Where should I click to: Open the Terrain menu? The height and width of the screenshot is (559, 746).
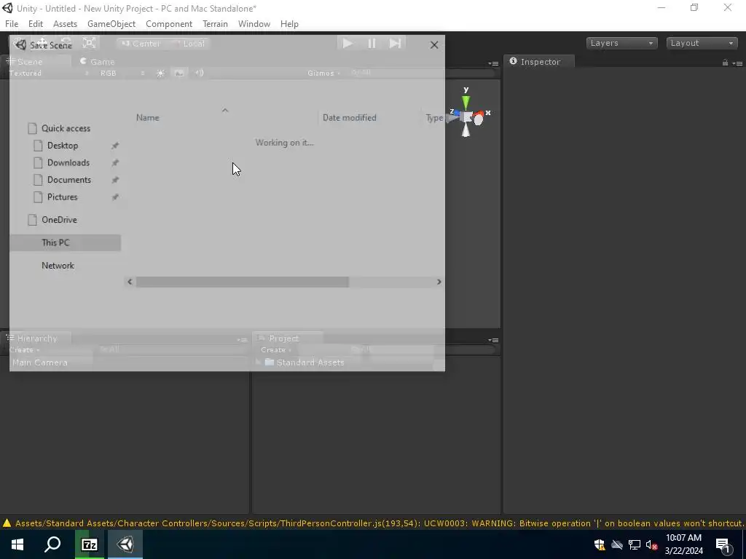click(215, 24)
